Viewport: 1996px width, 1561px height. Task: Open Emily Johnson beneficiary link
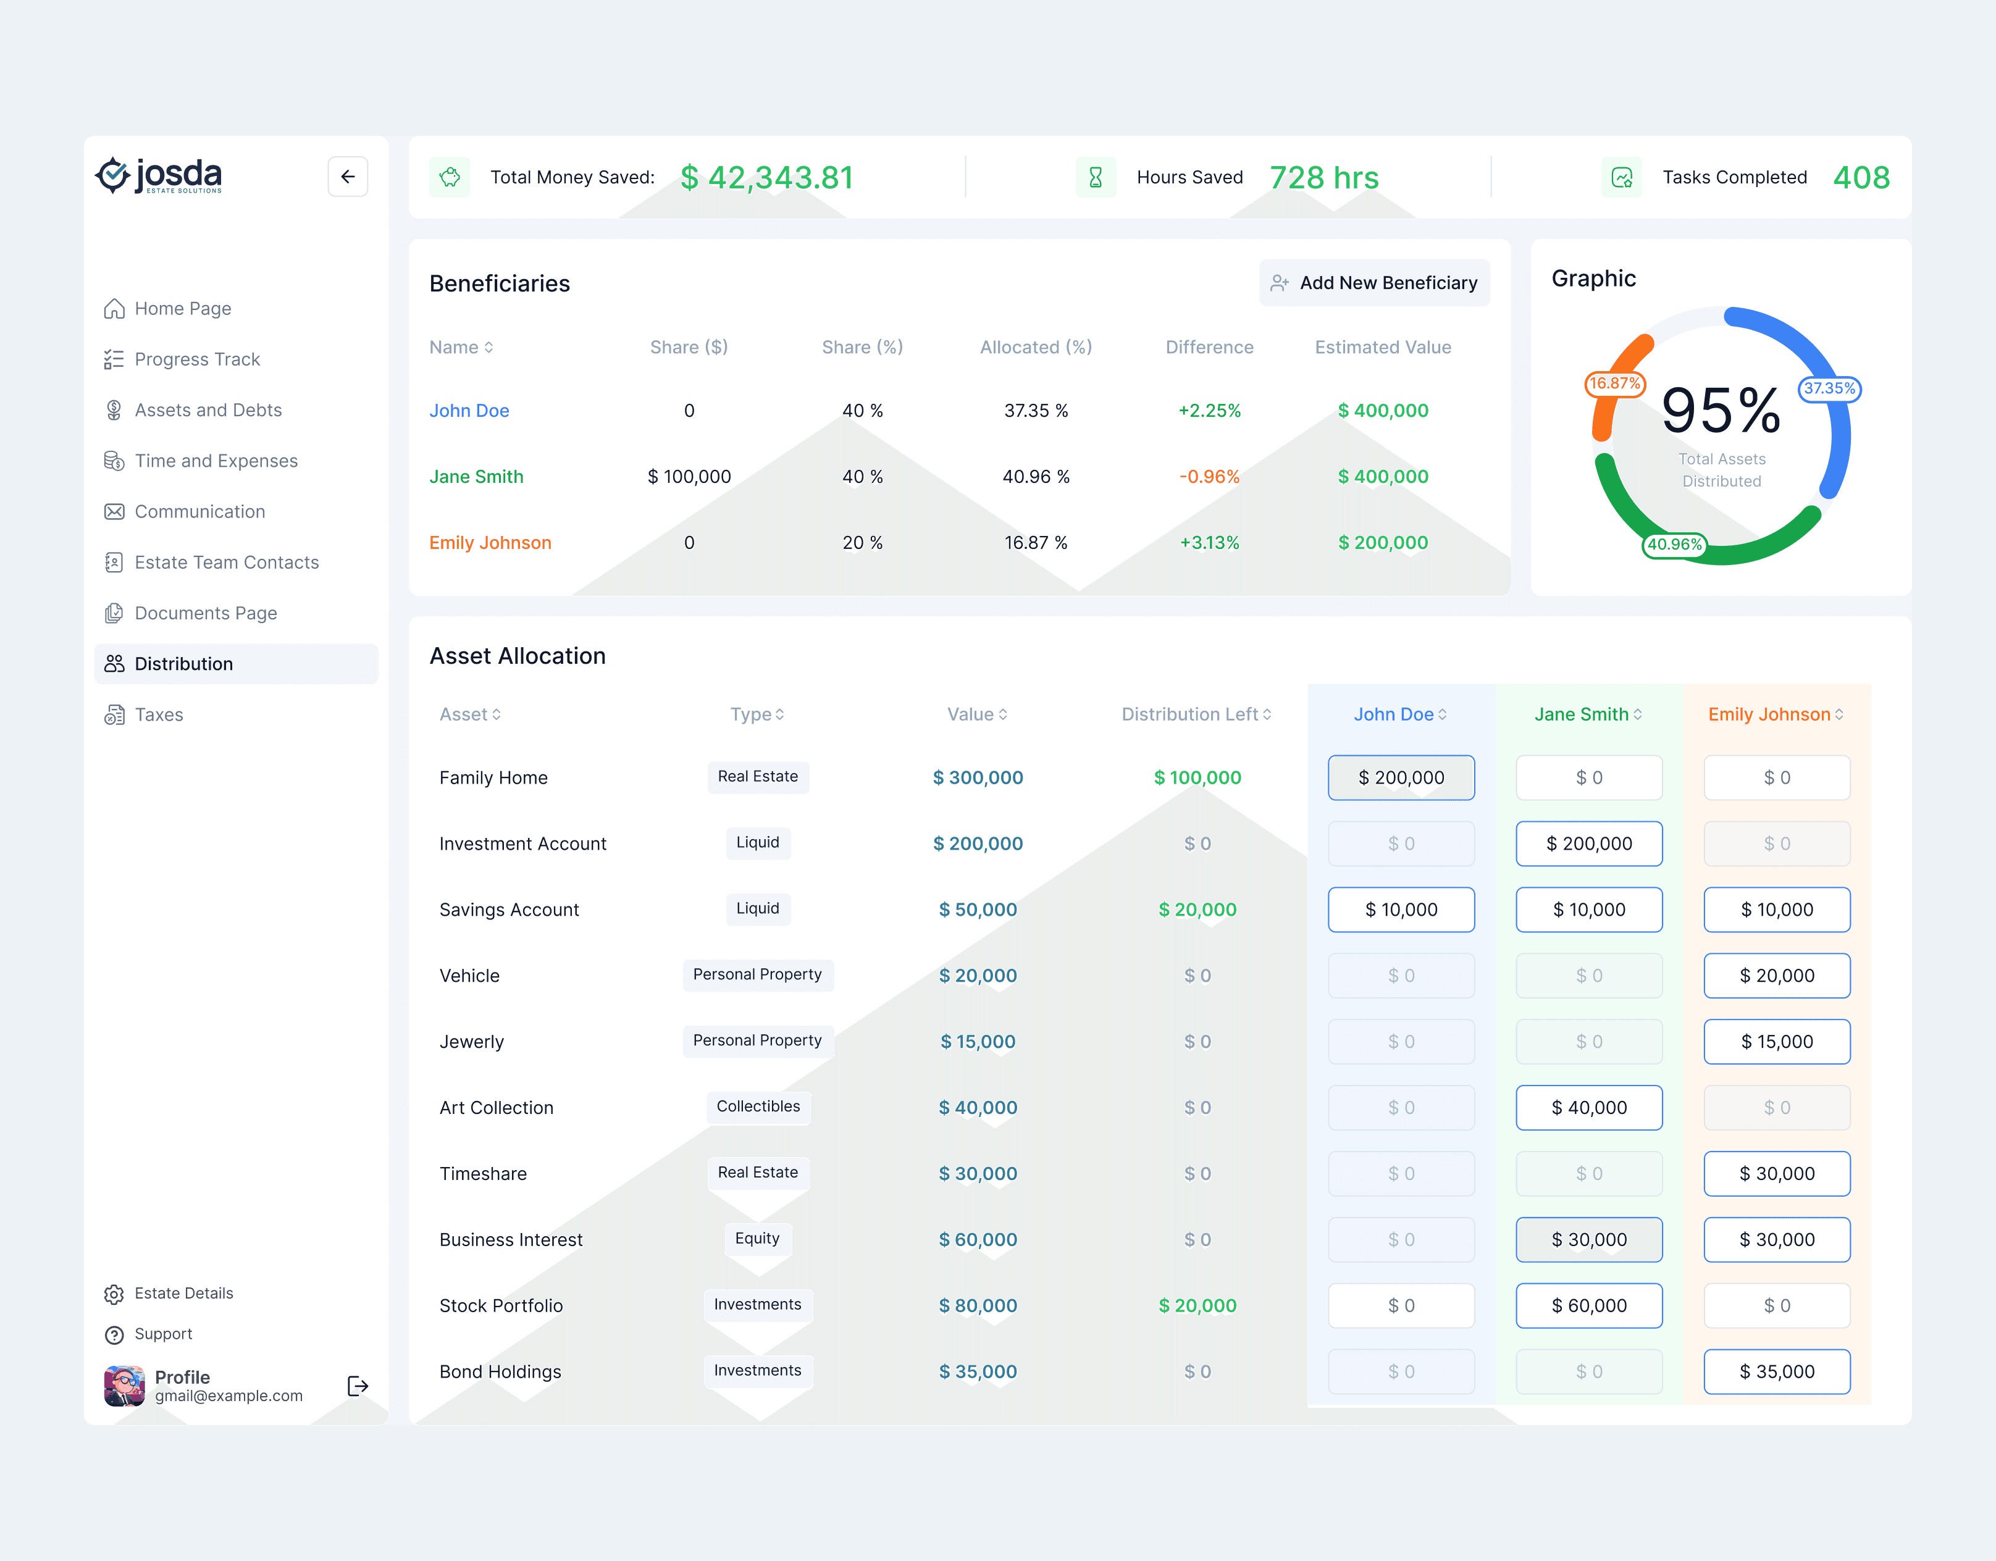point(490,543)
